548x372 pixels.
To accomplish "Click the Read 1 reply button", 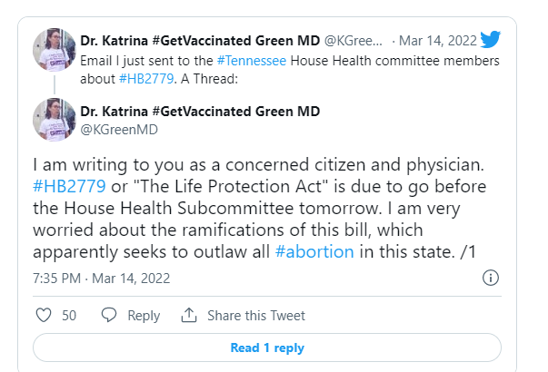I will pos(266,348).
